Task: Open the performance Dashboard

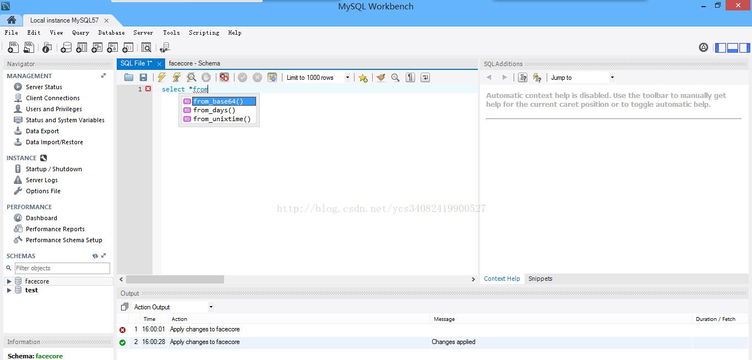Action: pos(41,218)
